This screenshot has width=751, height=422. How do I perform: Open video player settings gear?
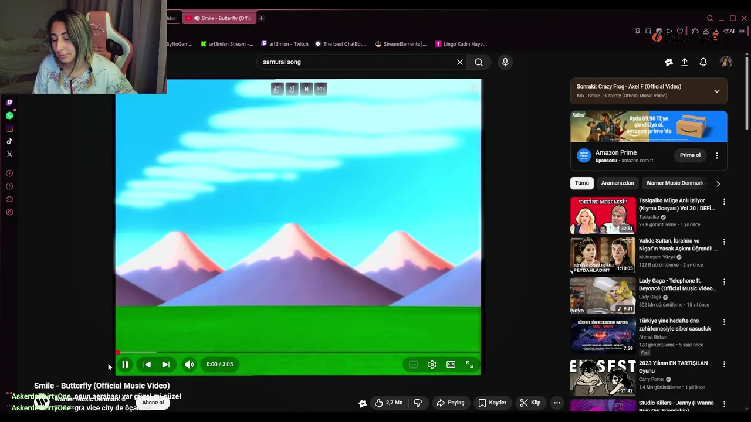pos(432,365)
